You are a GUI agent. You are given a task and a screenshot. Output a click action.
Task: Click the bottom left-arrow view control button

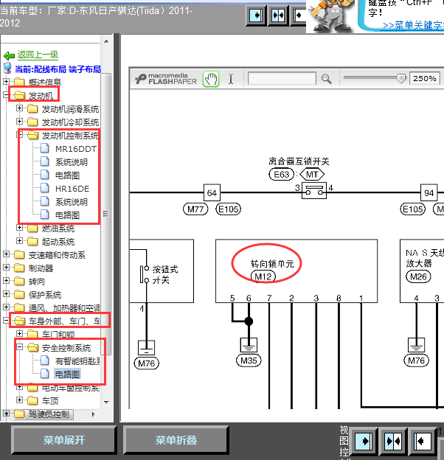[423, 442]
